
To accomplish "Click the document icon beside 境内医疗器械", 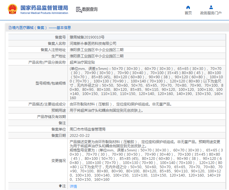I will pos(10,27).
